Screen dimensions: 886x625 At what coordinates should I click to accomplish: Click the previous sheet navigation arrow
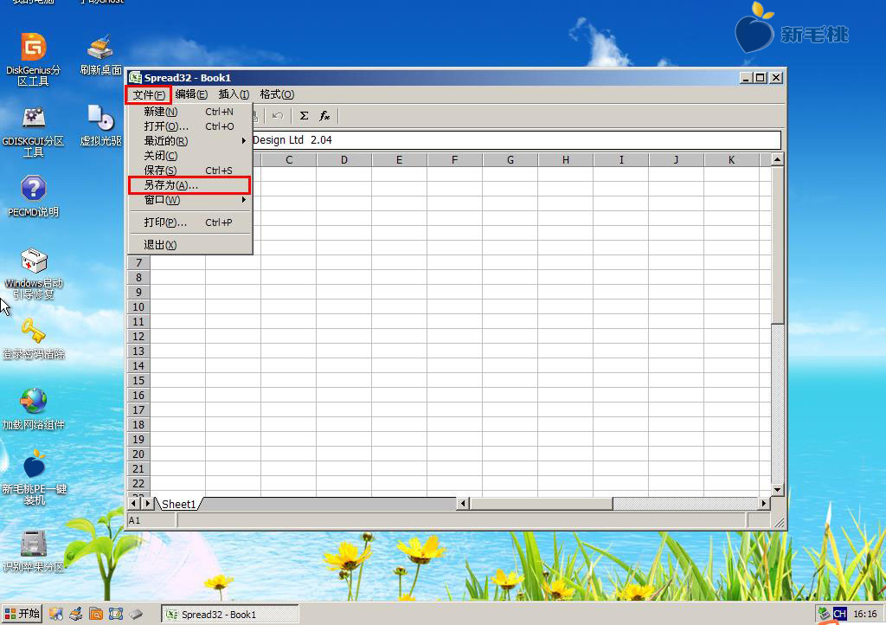tap(134, 503)
